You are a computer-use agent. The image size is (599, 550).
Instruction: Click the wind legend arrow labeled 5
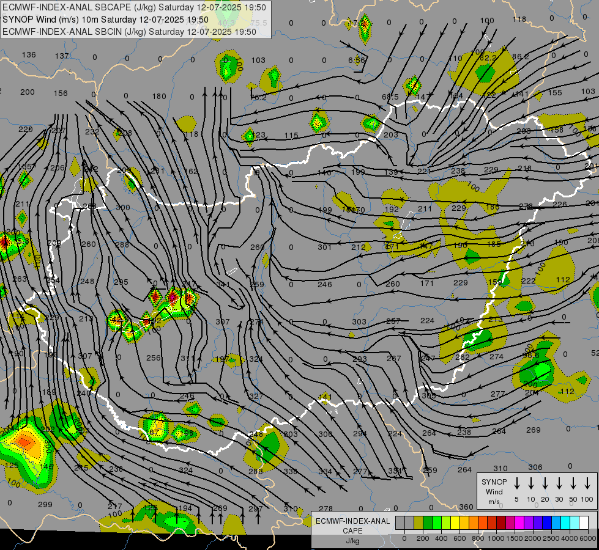point(516,483)
